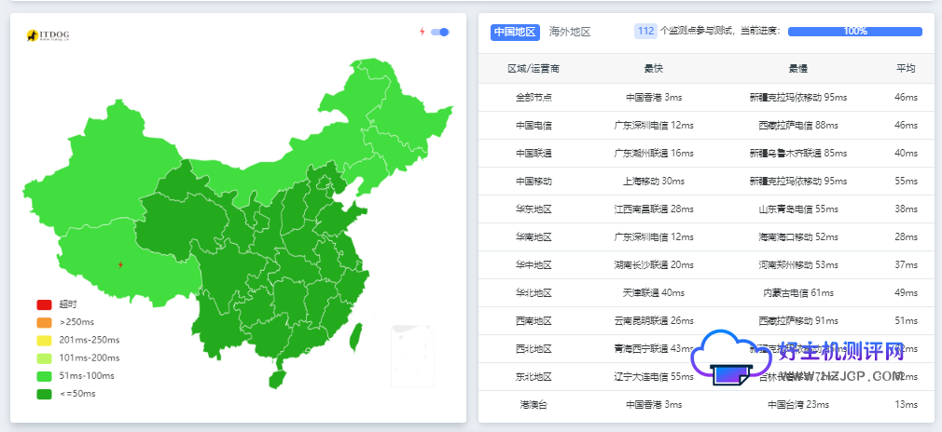942x432 pixels.
Task: Click the red lightning icon beside the switch
Action: [422, 32]
